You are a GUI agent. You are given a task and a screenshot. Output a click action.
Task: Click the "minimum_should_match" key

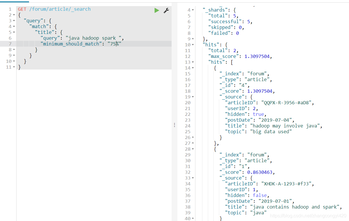pos(71,44)
